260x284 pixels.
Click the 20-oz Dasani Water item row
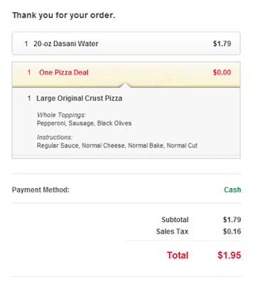coord(126,43)
